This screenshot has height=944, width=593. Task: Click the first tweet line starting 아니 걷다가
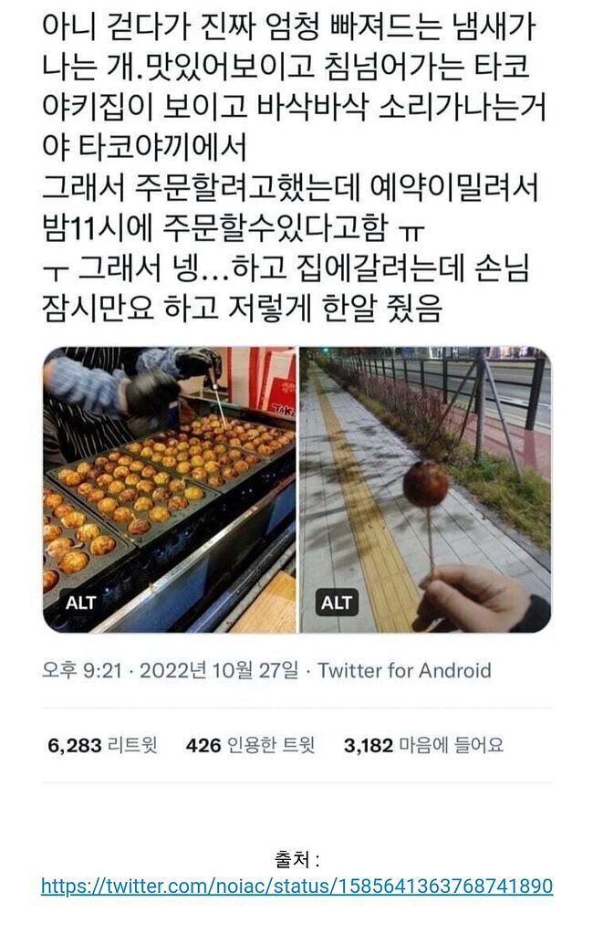[x=288, y=26]
